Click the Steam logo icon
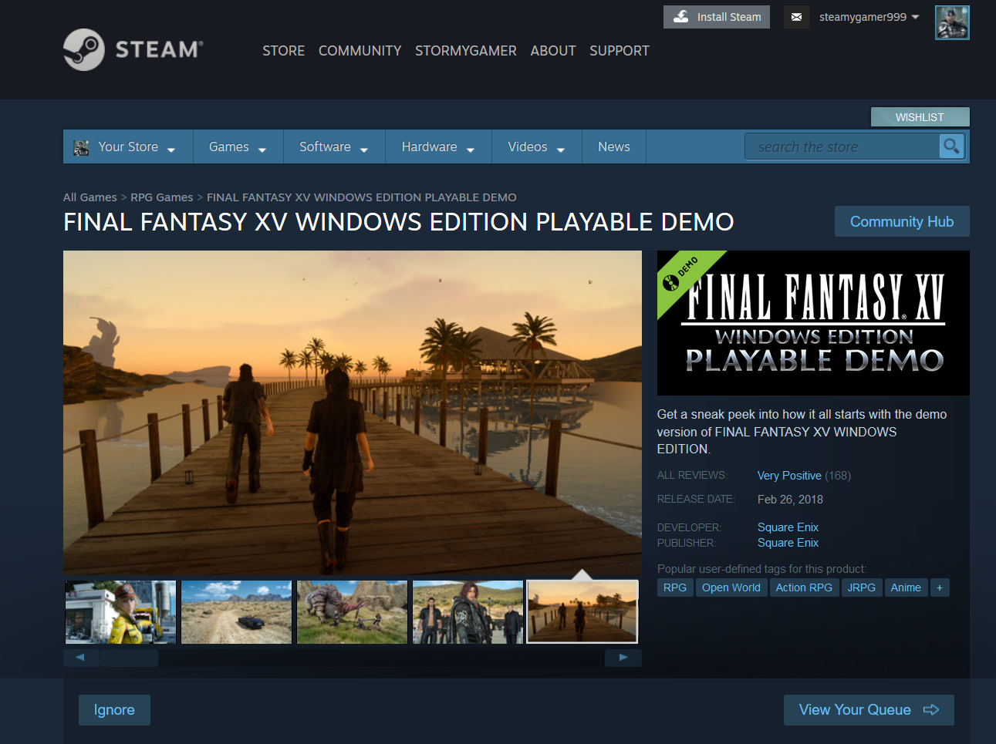This screenshot has height=744, width=996. coord(84,50)
